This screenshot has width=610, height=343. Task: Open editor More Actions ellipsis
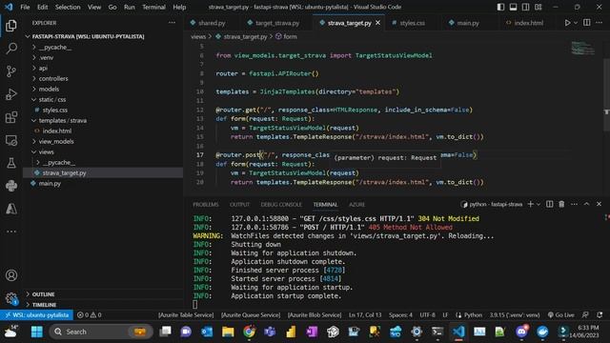600,23
